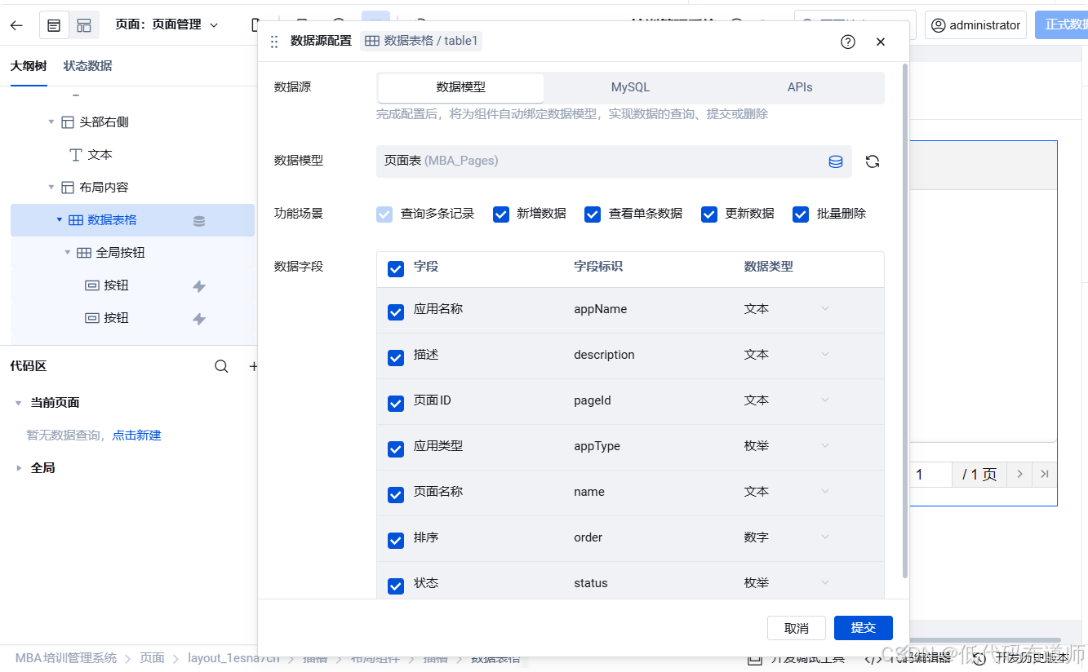Click the database icon inside the 数据模型 field

[835, 161]
